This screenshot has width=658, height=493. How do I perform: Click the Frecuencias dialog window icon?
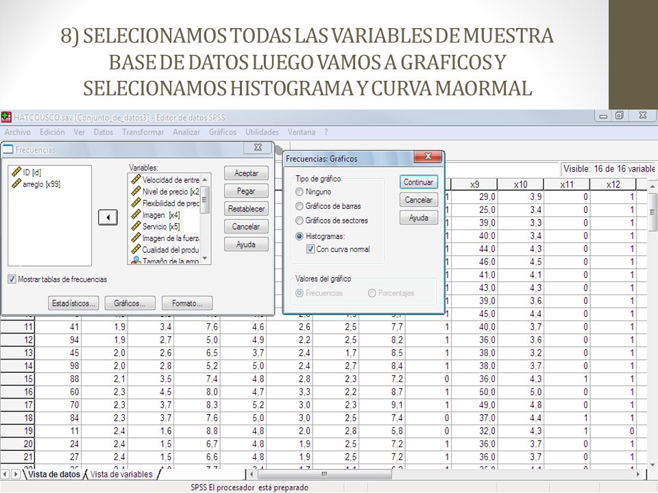tap(8, 149)
